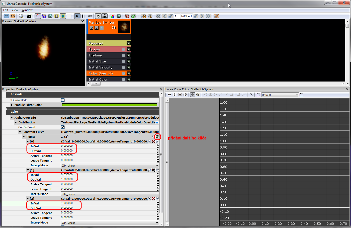
Task: Click the Out Val field of point [2]
Action: 109,208
